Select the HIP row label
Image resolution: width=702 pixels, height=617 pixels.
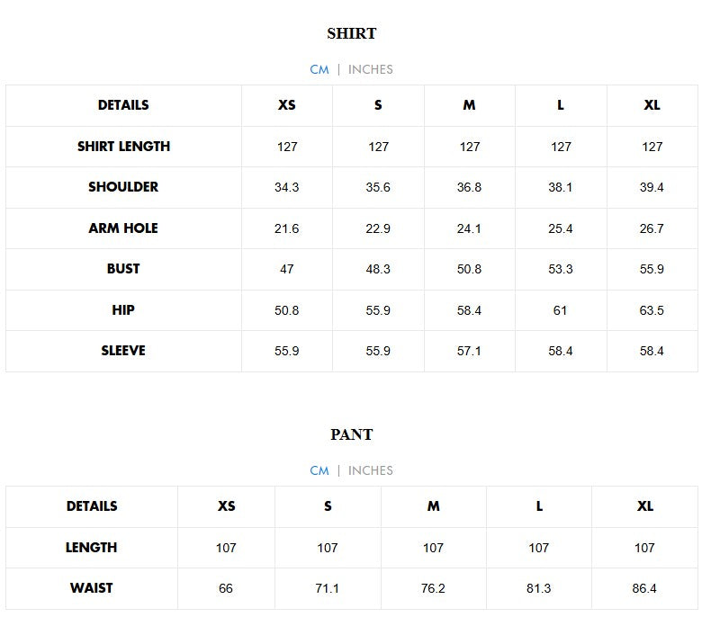(x=123, y=310)
